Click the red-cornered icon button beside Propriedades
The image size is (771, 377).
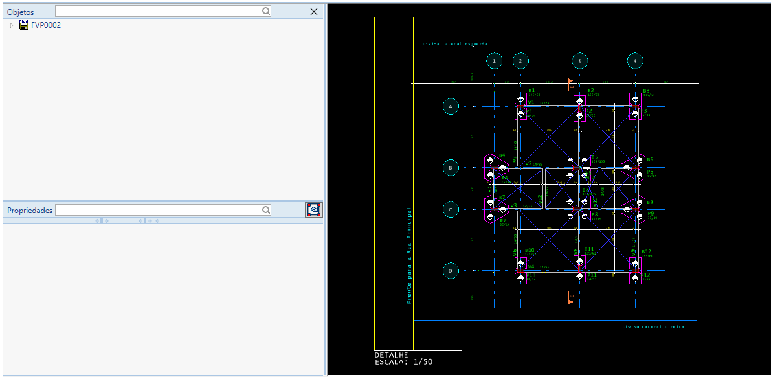(314, 210)
